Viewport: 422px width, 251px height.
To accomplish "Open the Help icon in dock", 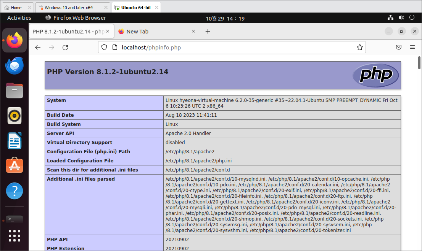I will click(x=14, y=191).
